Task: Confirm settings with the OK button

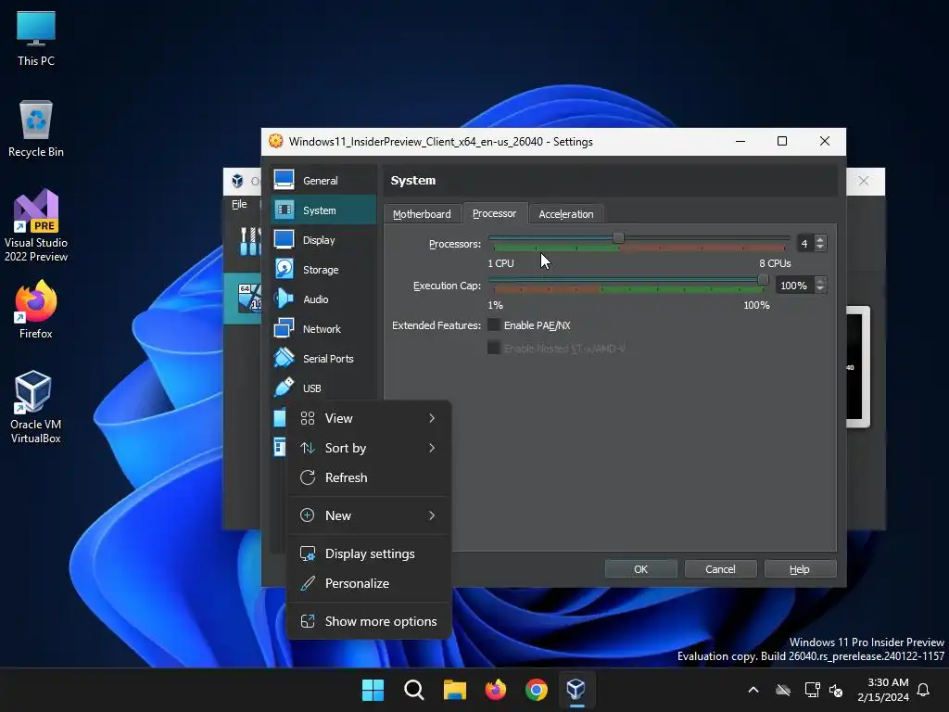Action: [x=641, y=569]
